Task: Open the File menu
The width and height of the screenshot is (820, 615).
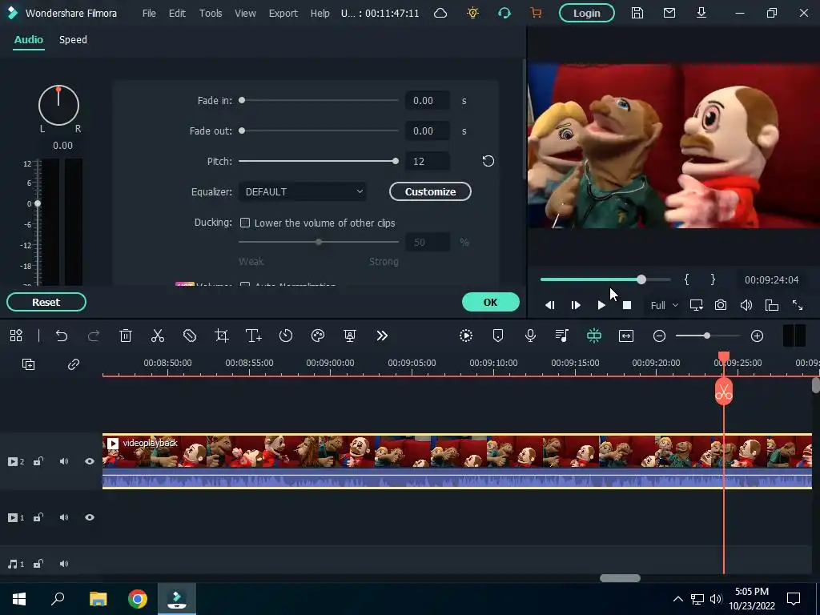Action: tap(149, 13)
